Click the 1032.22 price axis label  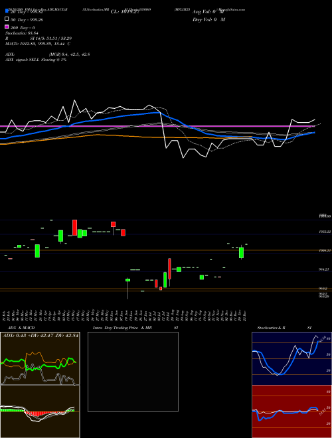(325, 232)
